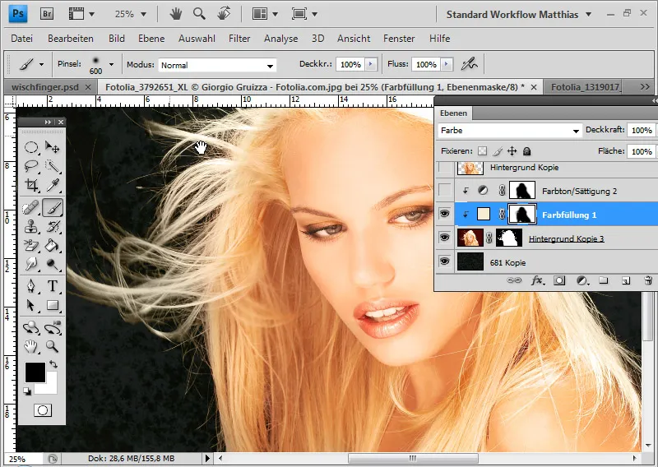Select the Lasso tool
Screen dimensions: 658x467
[31, 166]
